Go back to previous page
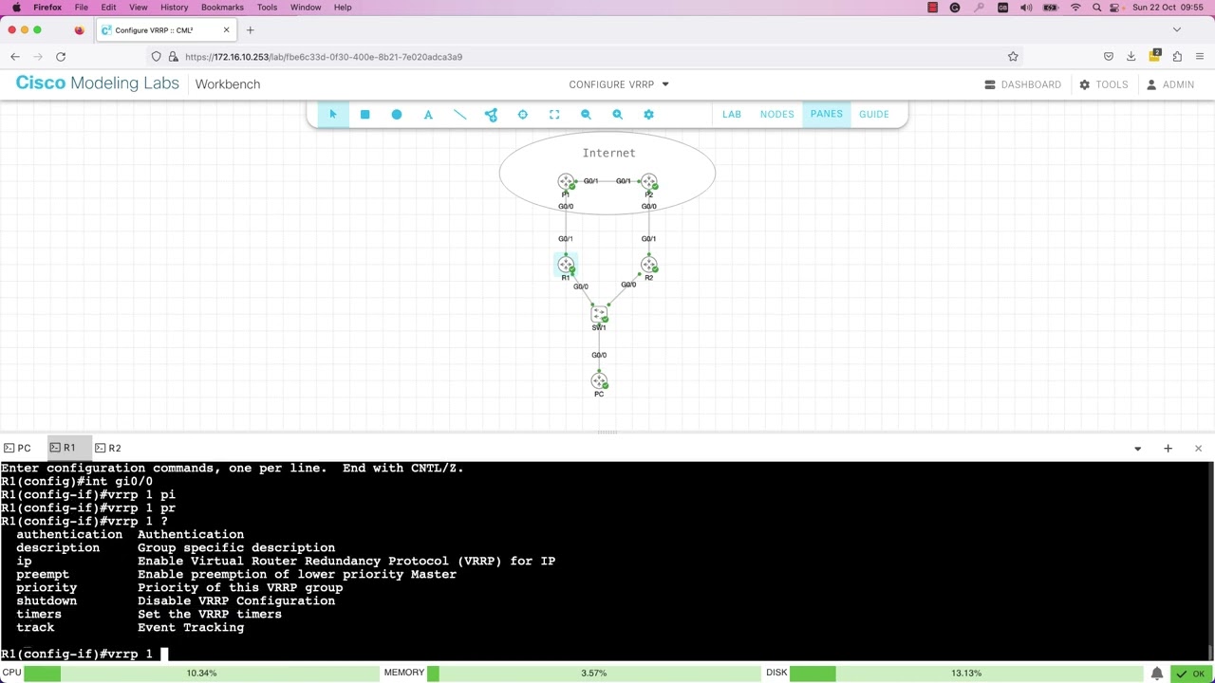The image size is (1215, 683). coord(15,57)
